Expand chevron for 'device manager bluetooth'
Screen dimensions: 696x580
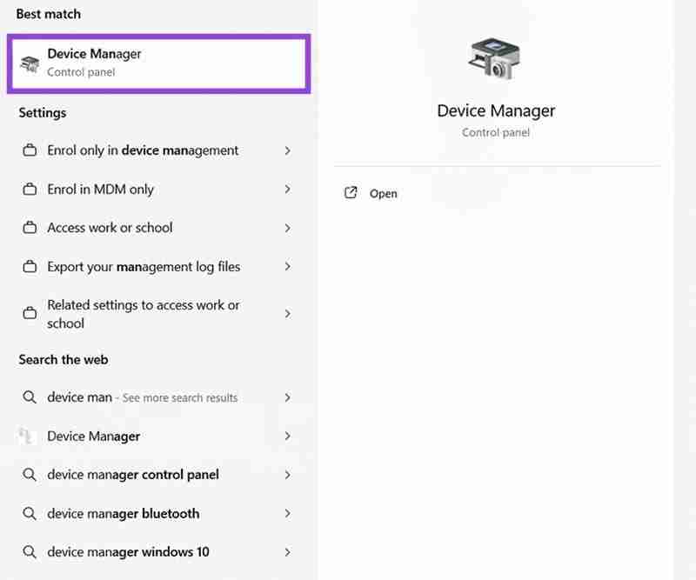point(288,513)
